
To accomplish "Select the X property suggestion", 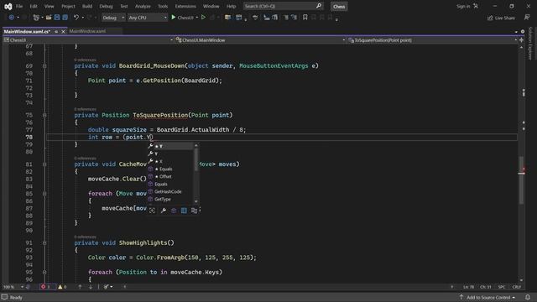I will [x=170, y=161].
